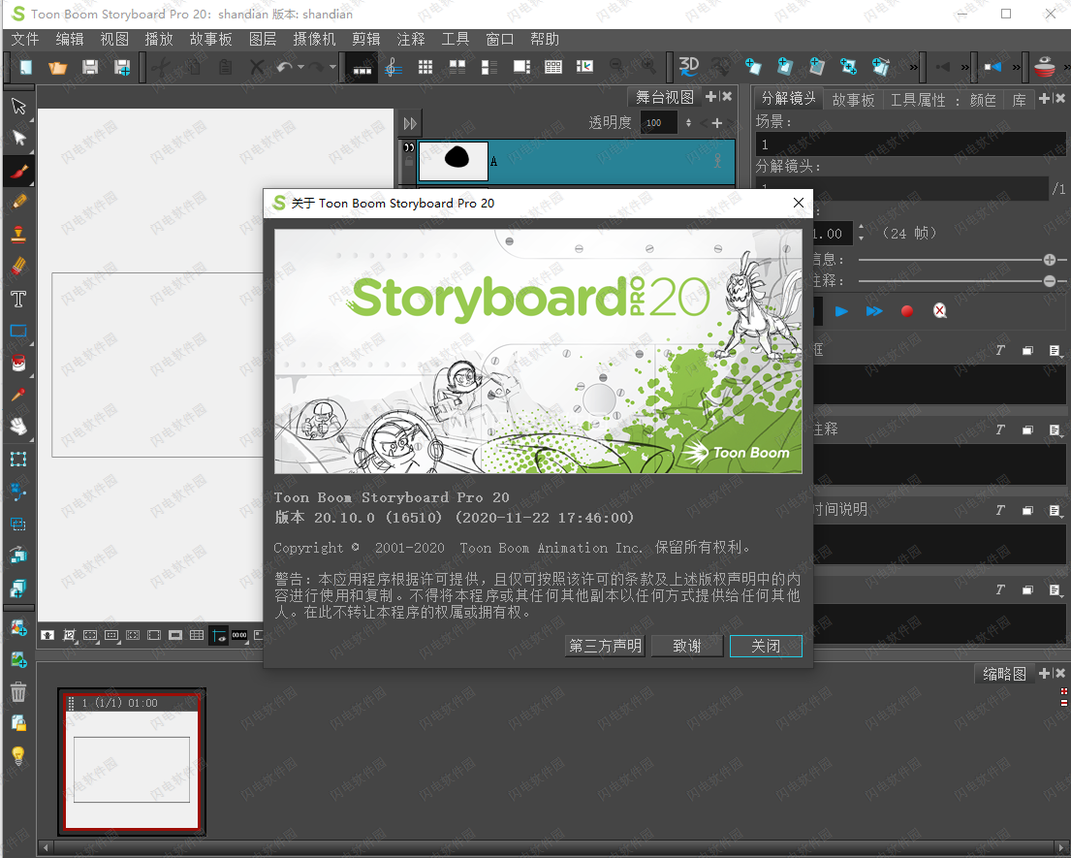Viewport: 1071px width, 858px height.
Task: Expand the undo history dropdown arrow
Action: [300, 67]
